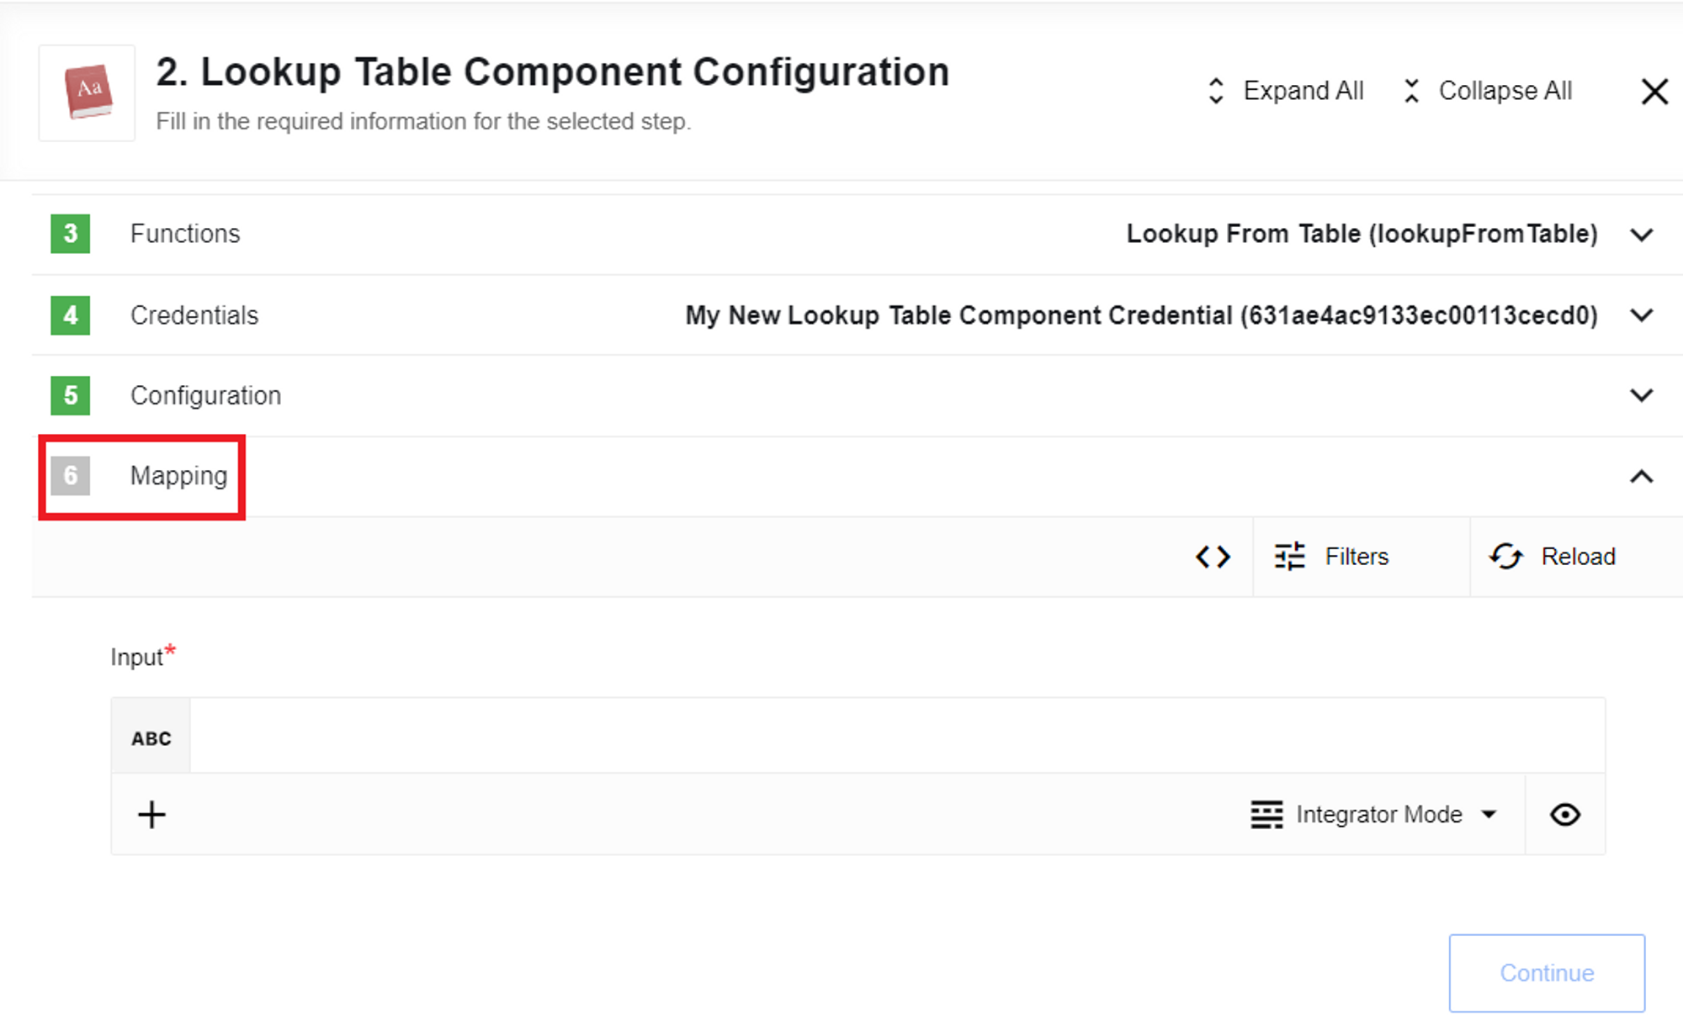This screenshot has height=1036, width=1683.
Task: Click the Reload icon to refresh mapping
Action: [x=1506, y=557]
